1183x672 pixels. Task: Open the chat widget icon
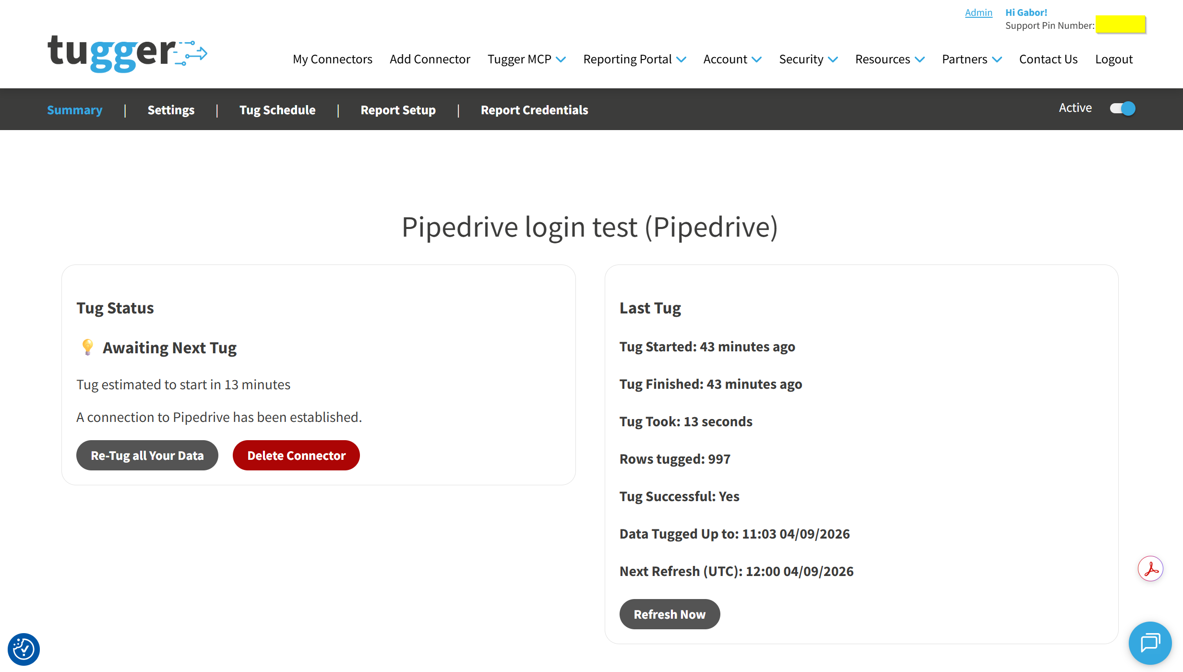pyautogui.click(x=1150, y=643)
